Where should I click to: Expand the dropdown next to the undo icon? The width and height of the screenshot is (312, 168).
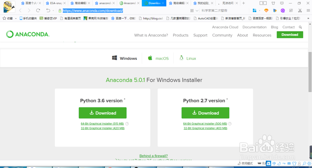point(53,11)
